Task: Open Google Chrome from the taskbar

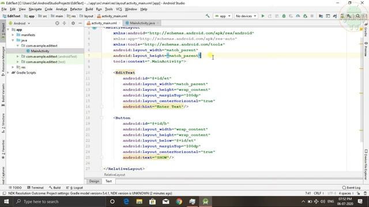Action: click(179, 201)
